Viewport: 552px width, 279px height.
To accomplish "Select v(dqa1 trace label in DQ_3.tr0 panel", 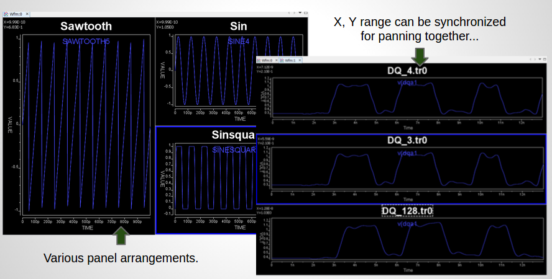I will 407,151.
